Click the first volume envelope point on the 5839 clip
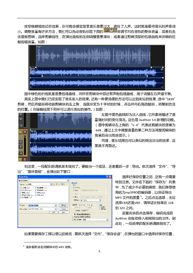This screenshot has width=193, height=273. pyautogui.click(x=36, y=67)
